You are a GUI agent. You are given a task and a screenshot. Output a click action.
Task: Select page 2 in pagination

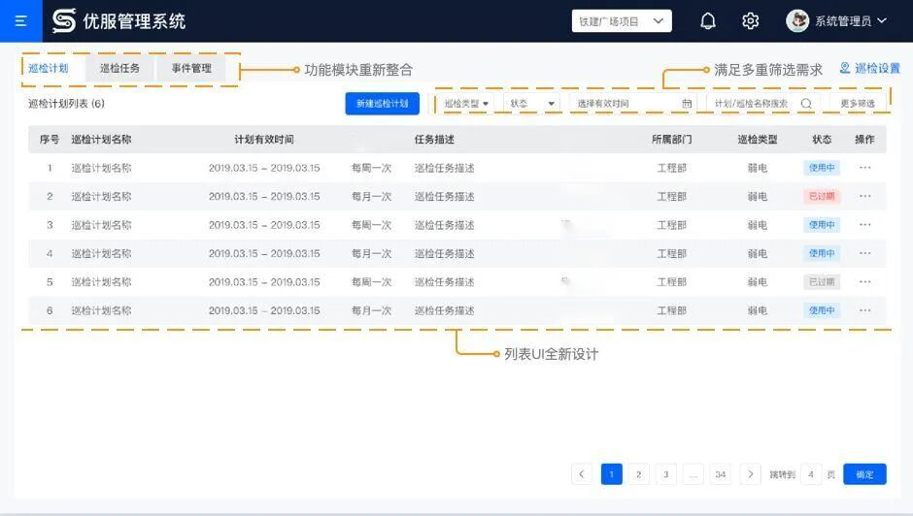(639, 474)
